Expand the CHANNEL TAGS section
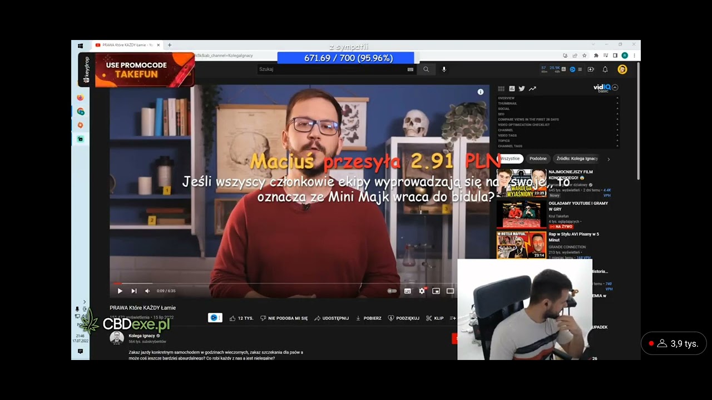This screenshot has height=400, width=712. pyautogui.click(x=558, y=146)
